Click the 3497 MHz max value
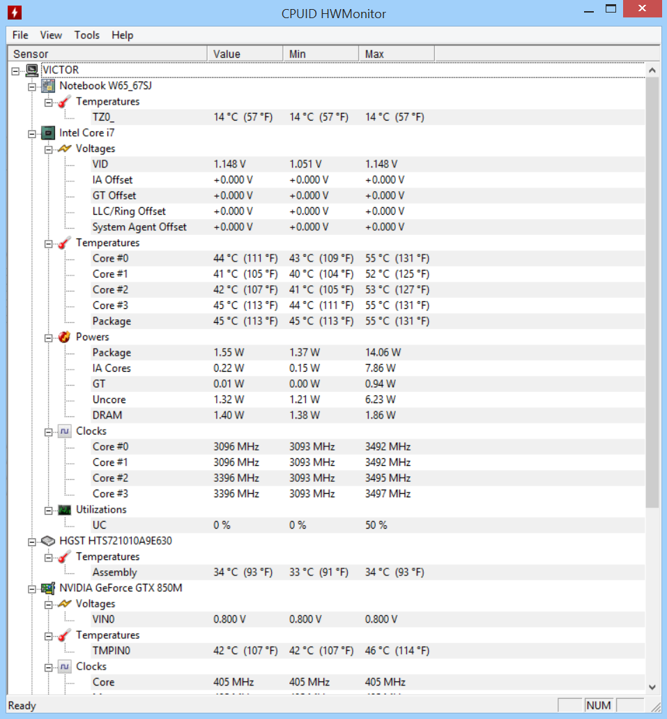The image size is (667, 719). pos(388,494)
